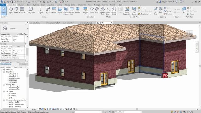201x113 pixels.
Task: Select the Stair tool
Action: (97, 10)
